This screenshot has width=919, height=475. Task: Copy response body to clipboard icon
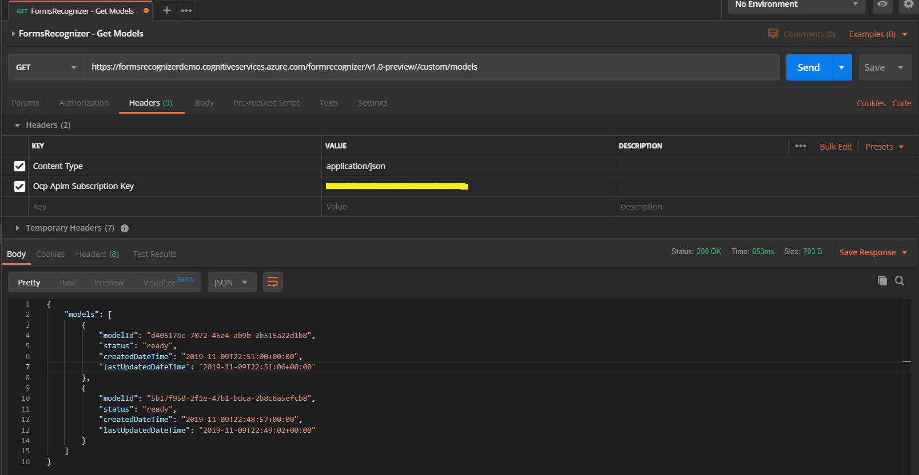(x=882, y=280)
